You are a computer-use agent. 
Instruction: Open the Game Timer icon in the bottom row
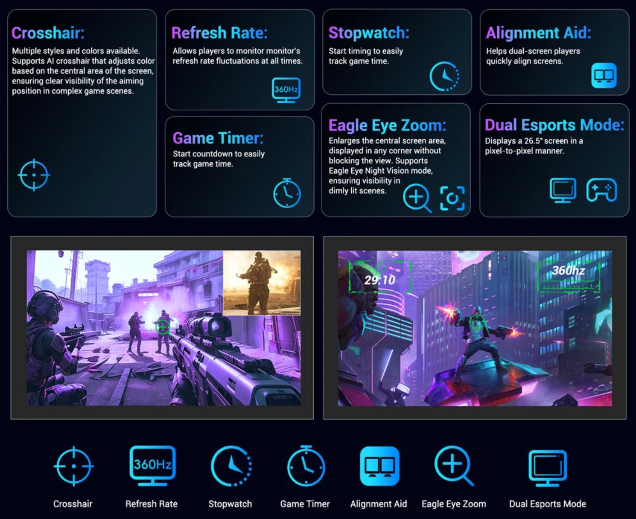click(306, 466)
